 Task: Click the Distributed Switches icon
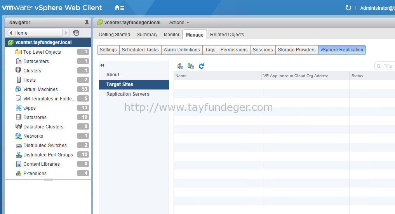coord(19,146)
